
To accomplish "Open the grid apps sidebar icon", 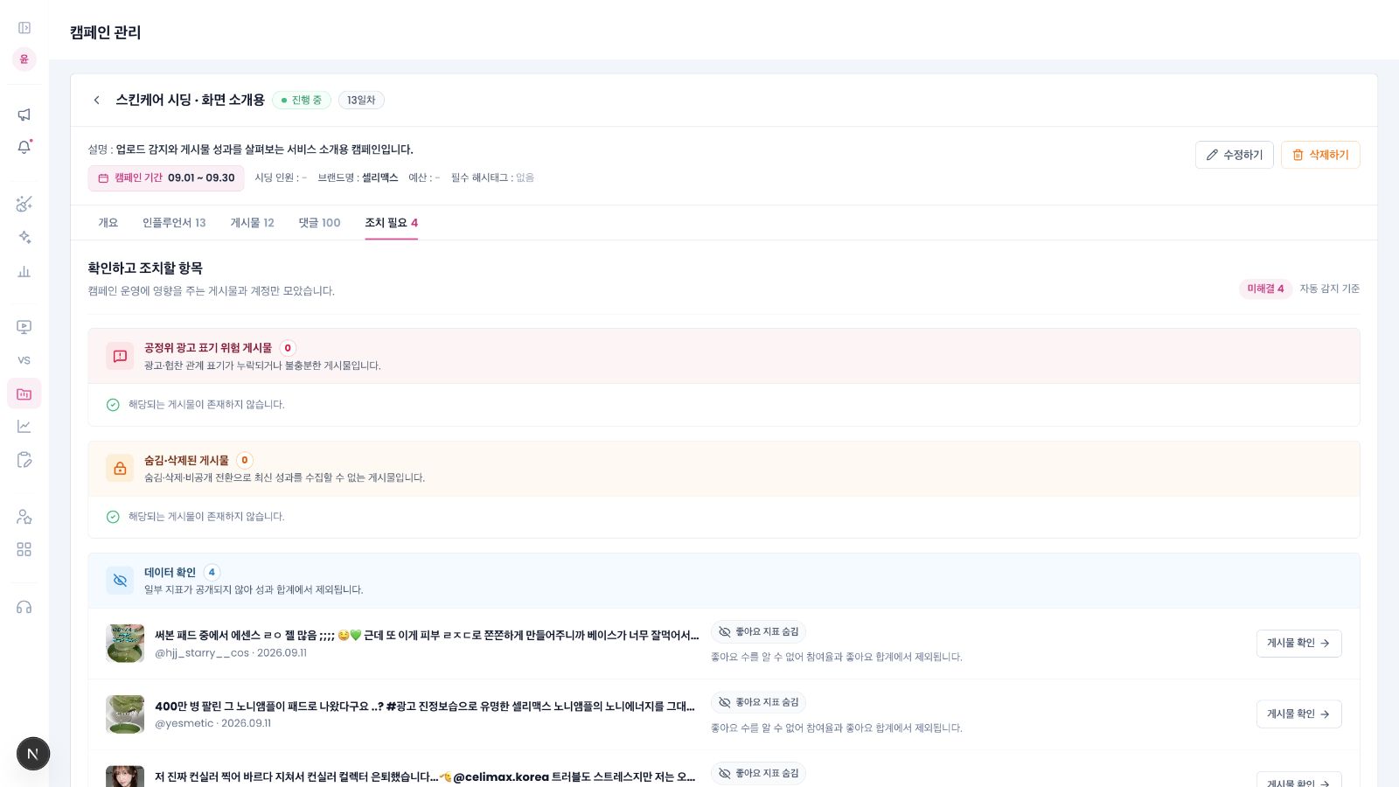I will (24, 549).
